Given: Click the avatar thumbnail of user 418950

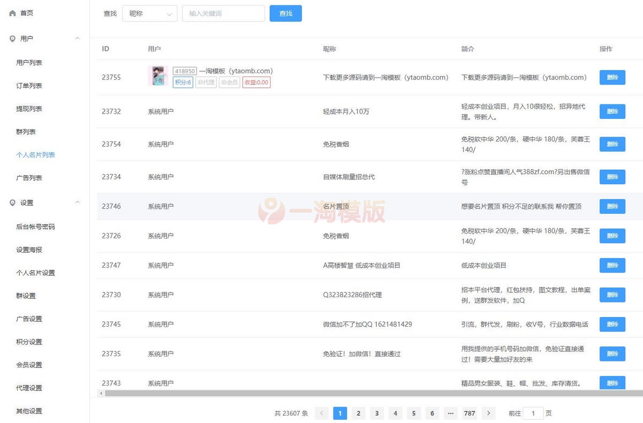Looking at the screenshot, I should click(158, 77).
